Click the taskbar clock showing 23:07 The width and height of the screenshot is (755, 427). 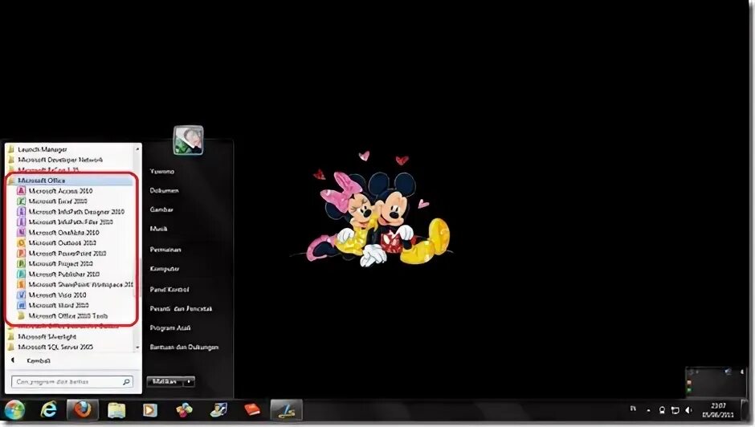[x=718, y=410]
